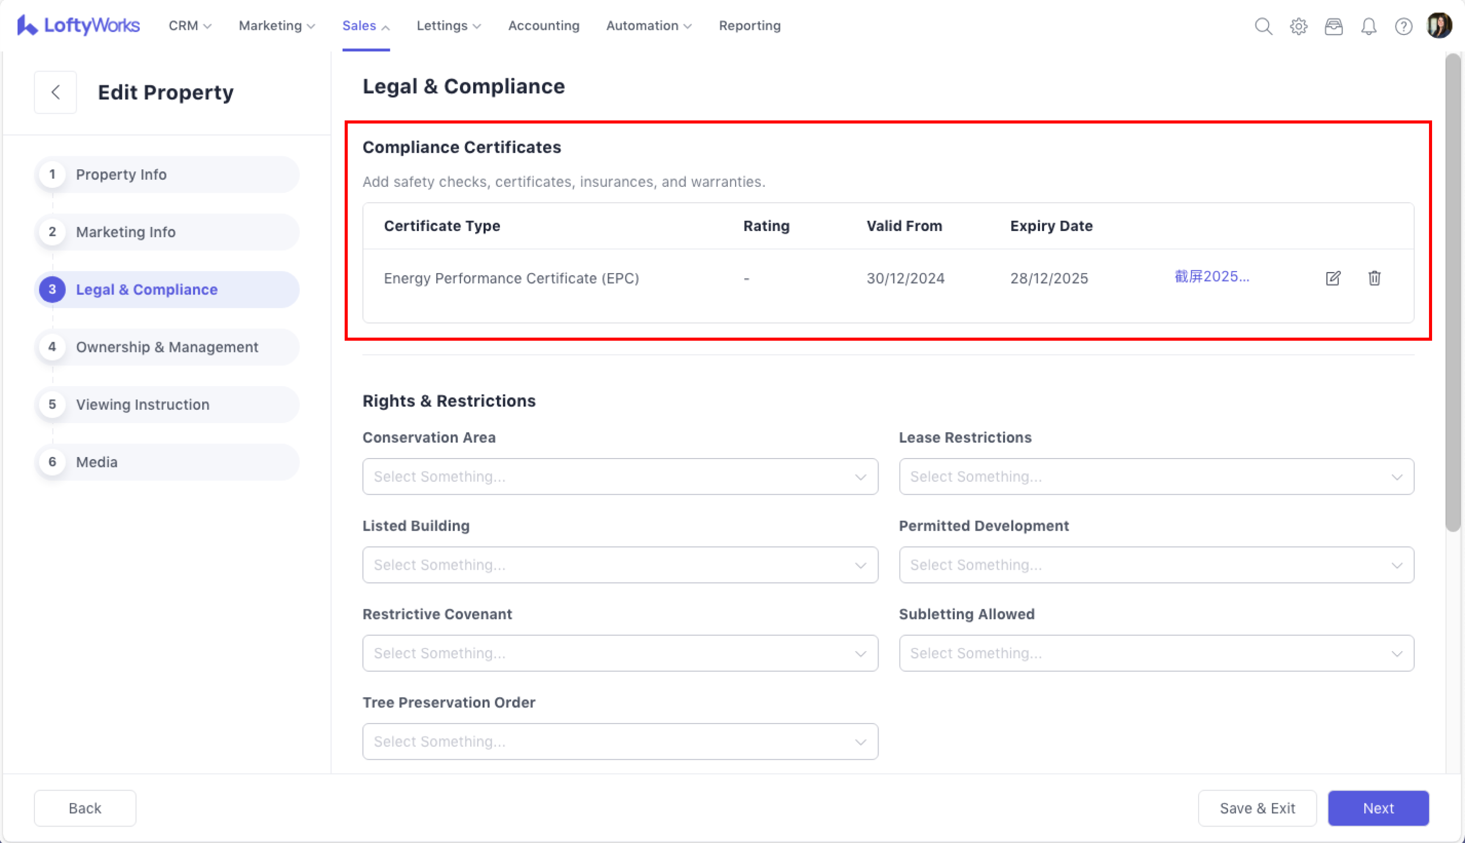The width and height of the screenshot is (1465, 843).
Task: Click the search magnifier icon
Action: point(1263,26)
